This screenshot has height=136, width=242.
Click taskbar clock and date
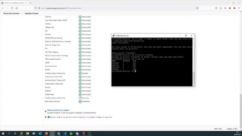click(238, 133)
